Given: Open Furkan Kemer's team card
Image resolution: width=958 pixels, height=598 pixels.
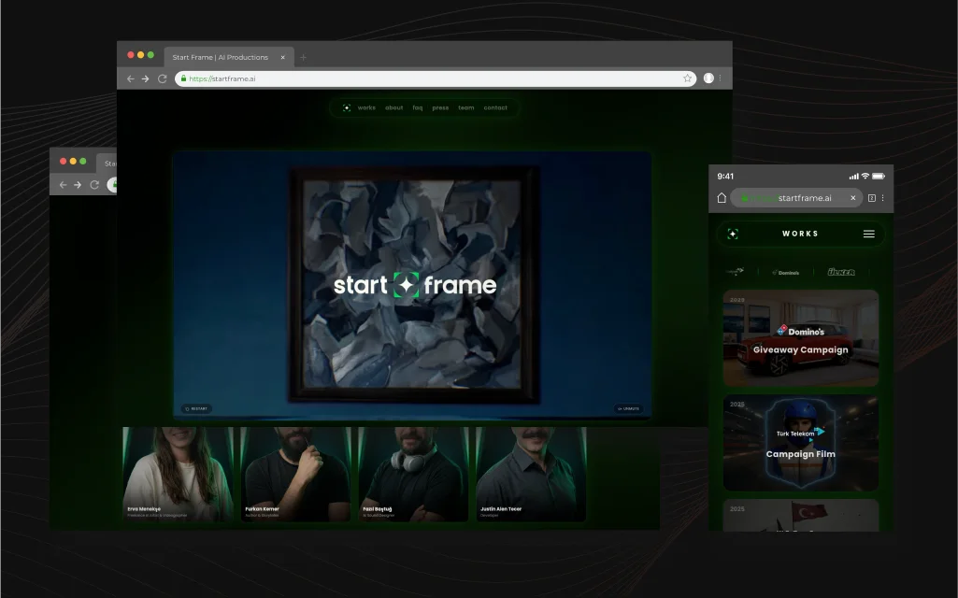Looking at the screenshot, I should (295, 474).
